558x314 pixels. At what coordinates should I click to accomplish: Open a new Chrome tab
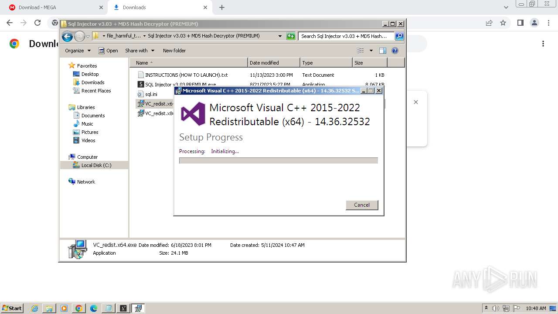[222, 7]
